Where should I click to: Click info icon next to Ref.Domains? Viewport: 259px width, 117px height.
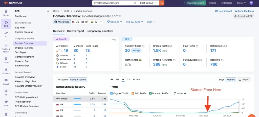pos(225,46)
